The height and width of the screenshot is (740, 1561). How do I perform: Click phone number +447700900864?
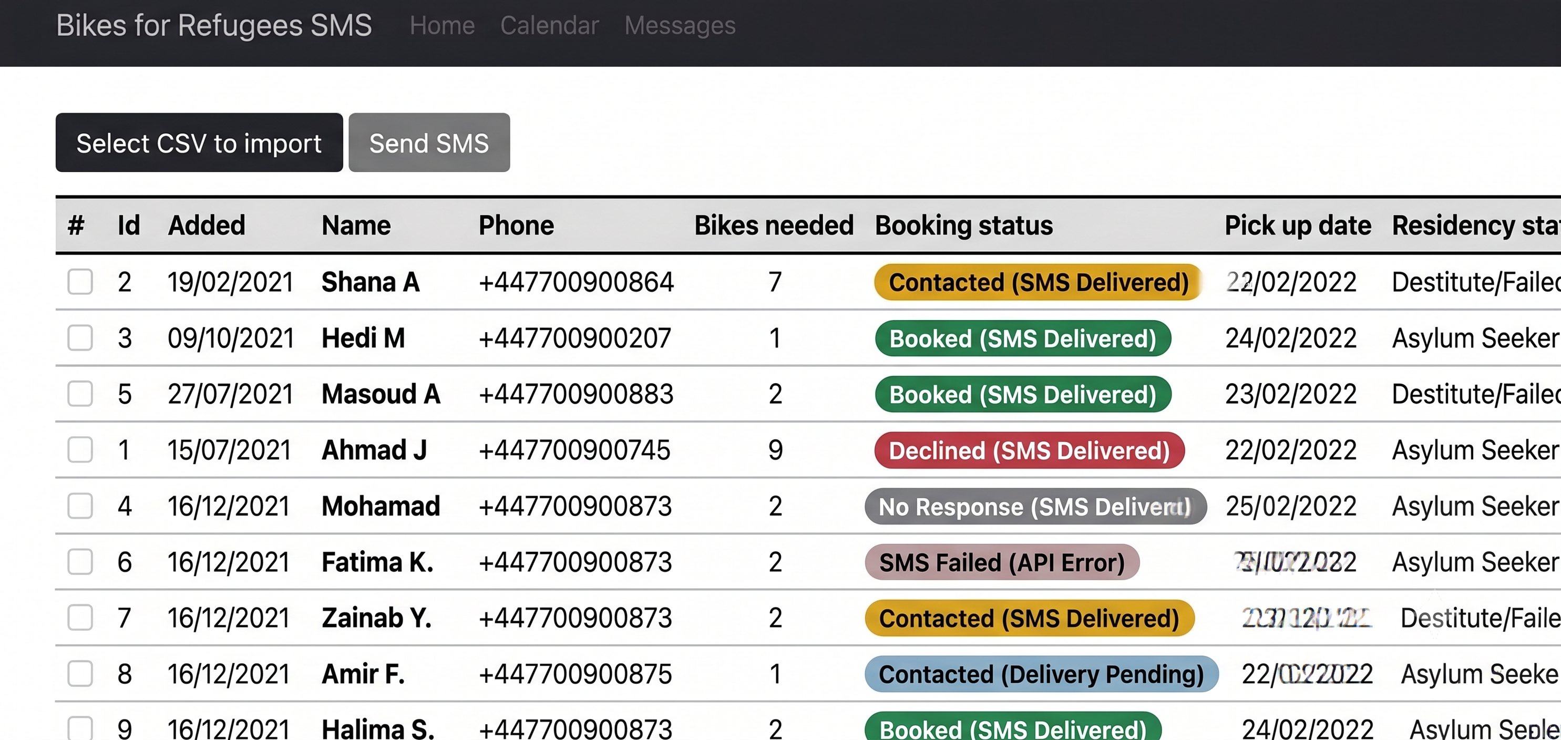coord(576,282)
